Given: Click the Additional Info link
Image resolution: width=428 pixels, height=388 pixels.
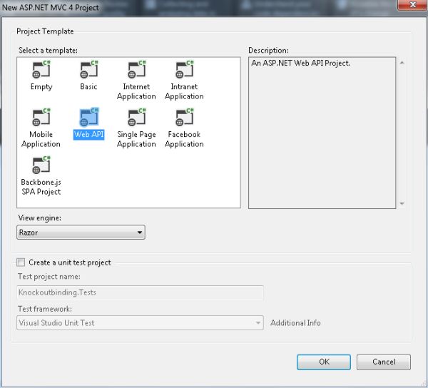Looking at the screenshot, I should (295, 323).
